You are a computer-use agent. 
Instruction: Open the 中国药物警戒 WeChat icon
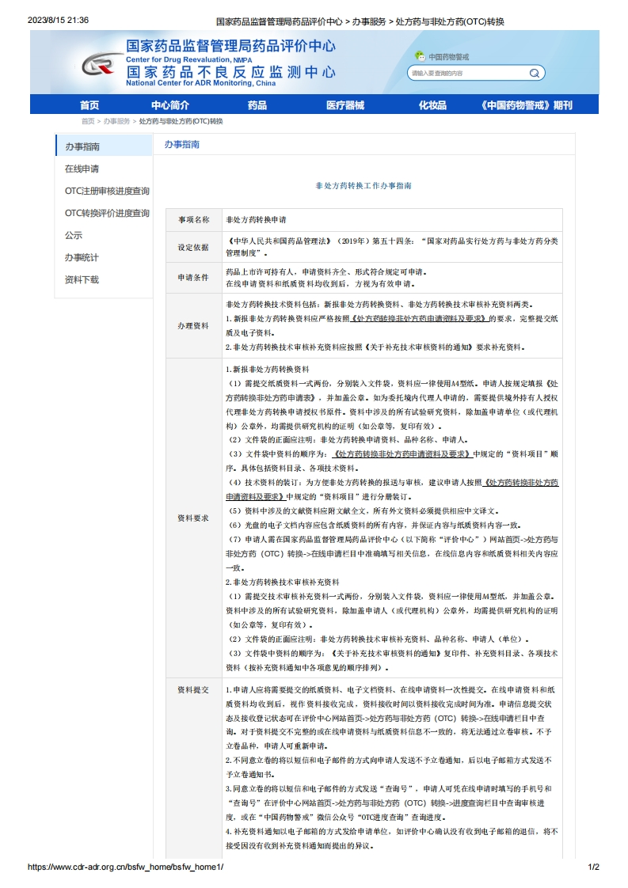[421, 56]
